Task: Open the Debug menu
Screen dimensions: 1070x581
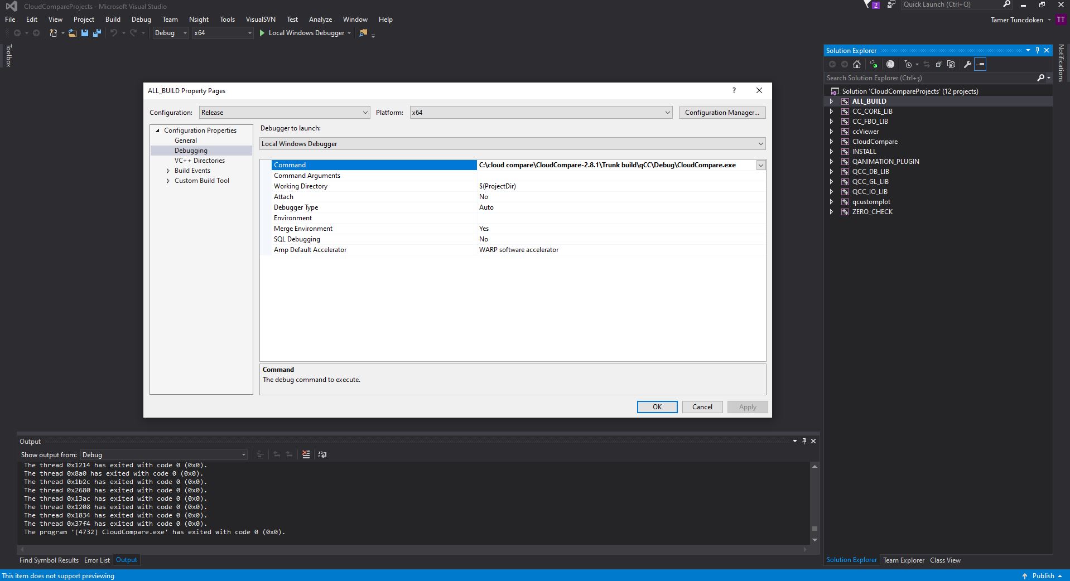Action: coord(141,20)
